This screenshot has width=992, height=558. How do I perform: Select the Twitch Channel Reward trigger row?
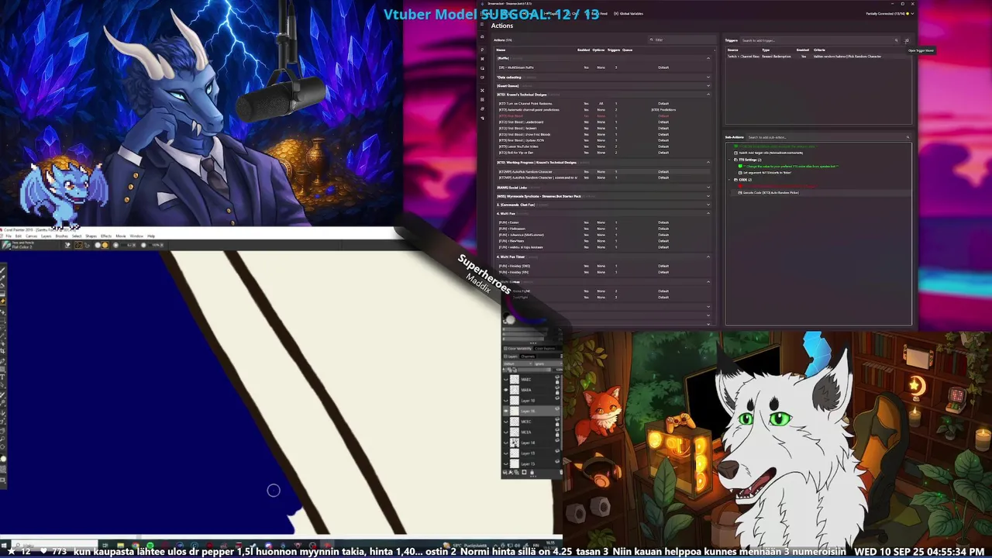click(x=818, y=56)
